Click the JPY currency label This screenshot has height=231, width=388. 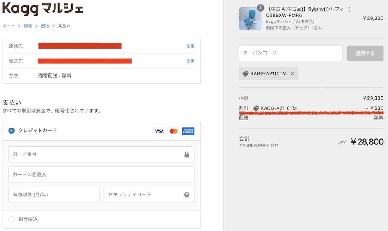pos(342,142)
